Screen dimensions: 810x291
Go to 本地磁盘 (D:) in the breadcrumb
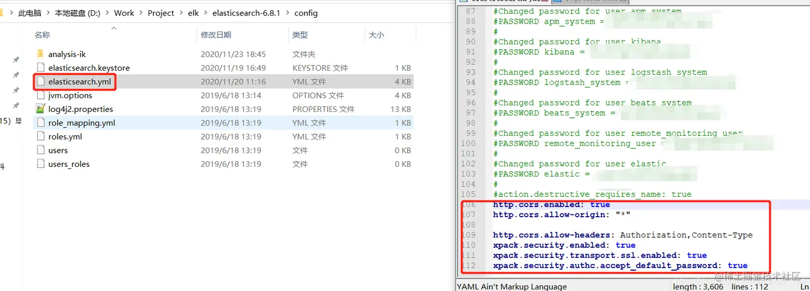[78, 13]
